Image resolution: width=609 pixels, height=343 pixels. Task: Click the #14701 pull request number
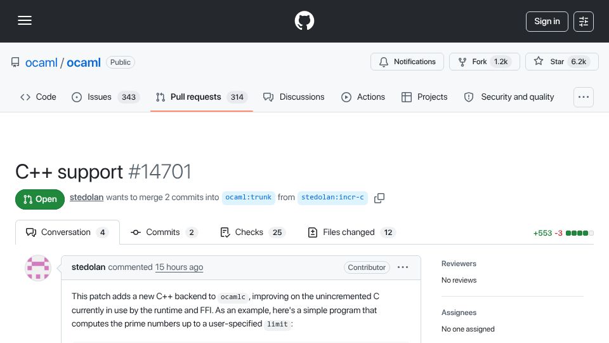click(x=160, y=172)
